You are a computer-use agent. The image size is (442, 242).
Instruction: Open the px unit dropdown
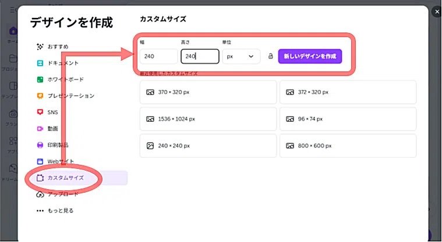pos(241,56)
